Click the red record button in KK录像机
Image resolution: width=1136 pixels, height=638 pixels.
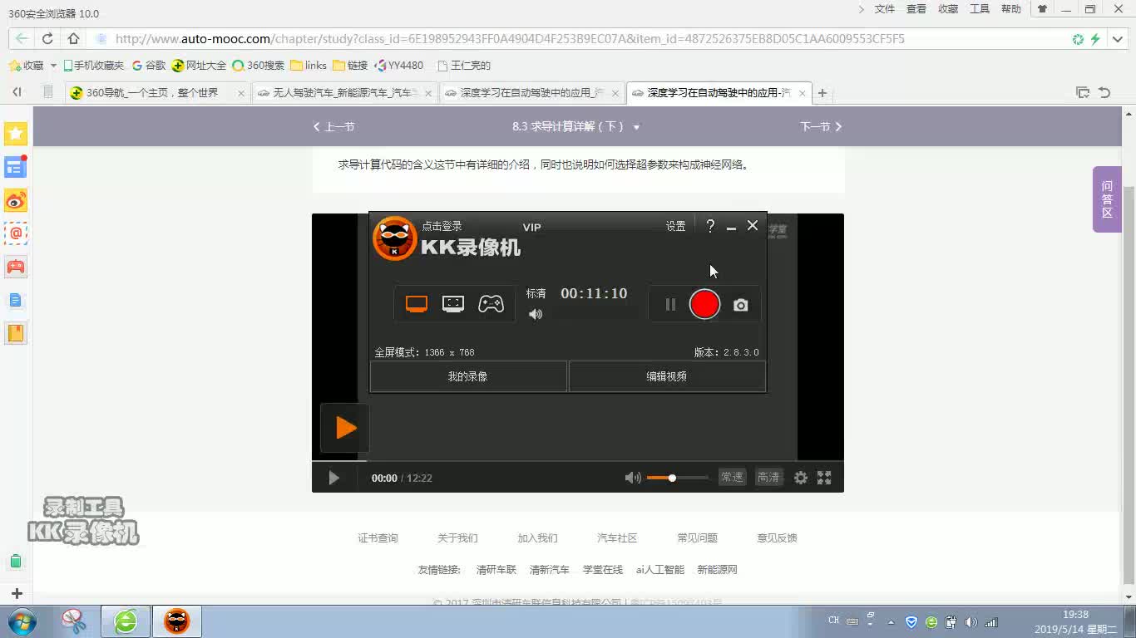click(x=704, y=304)
